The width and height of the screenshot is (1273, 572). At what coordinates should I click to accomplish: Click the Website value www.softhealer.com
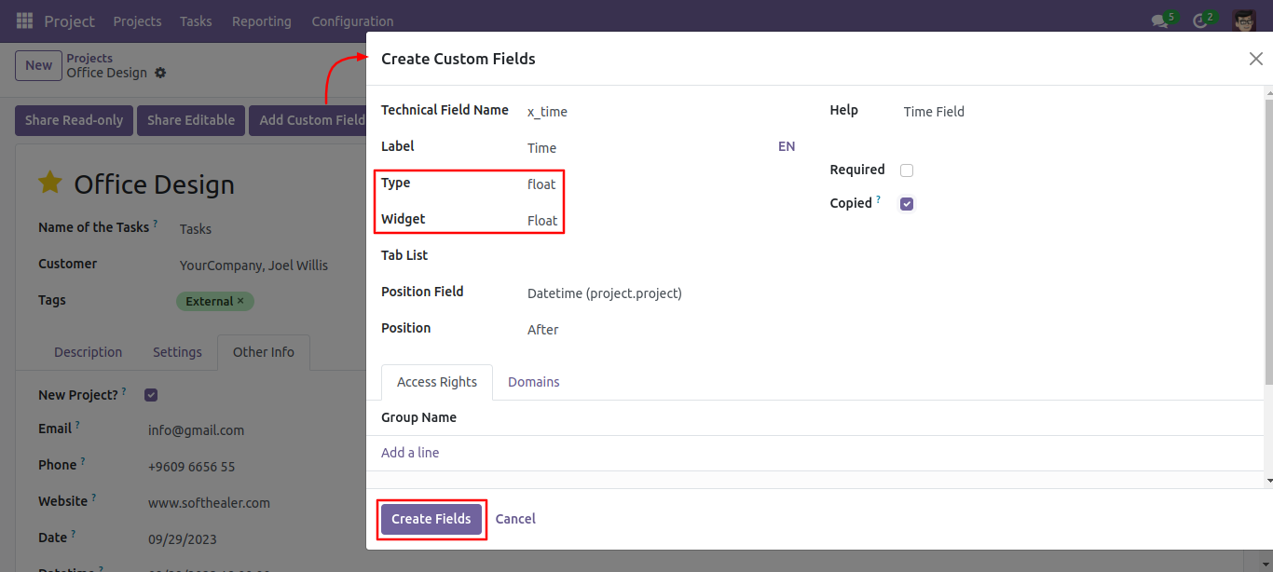(x=209, y=503)
